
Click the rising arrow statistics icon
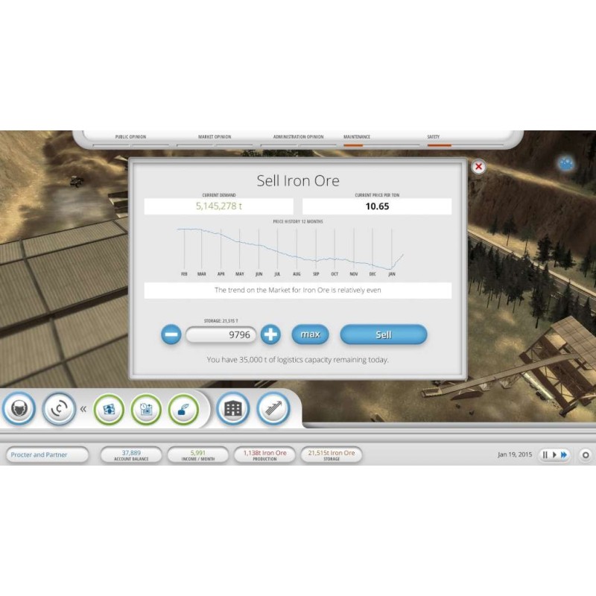273,409
